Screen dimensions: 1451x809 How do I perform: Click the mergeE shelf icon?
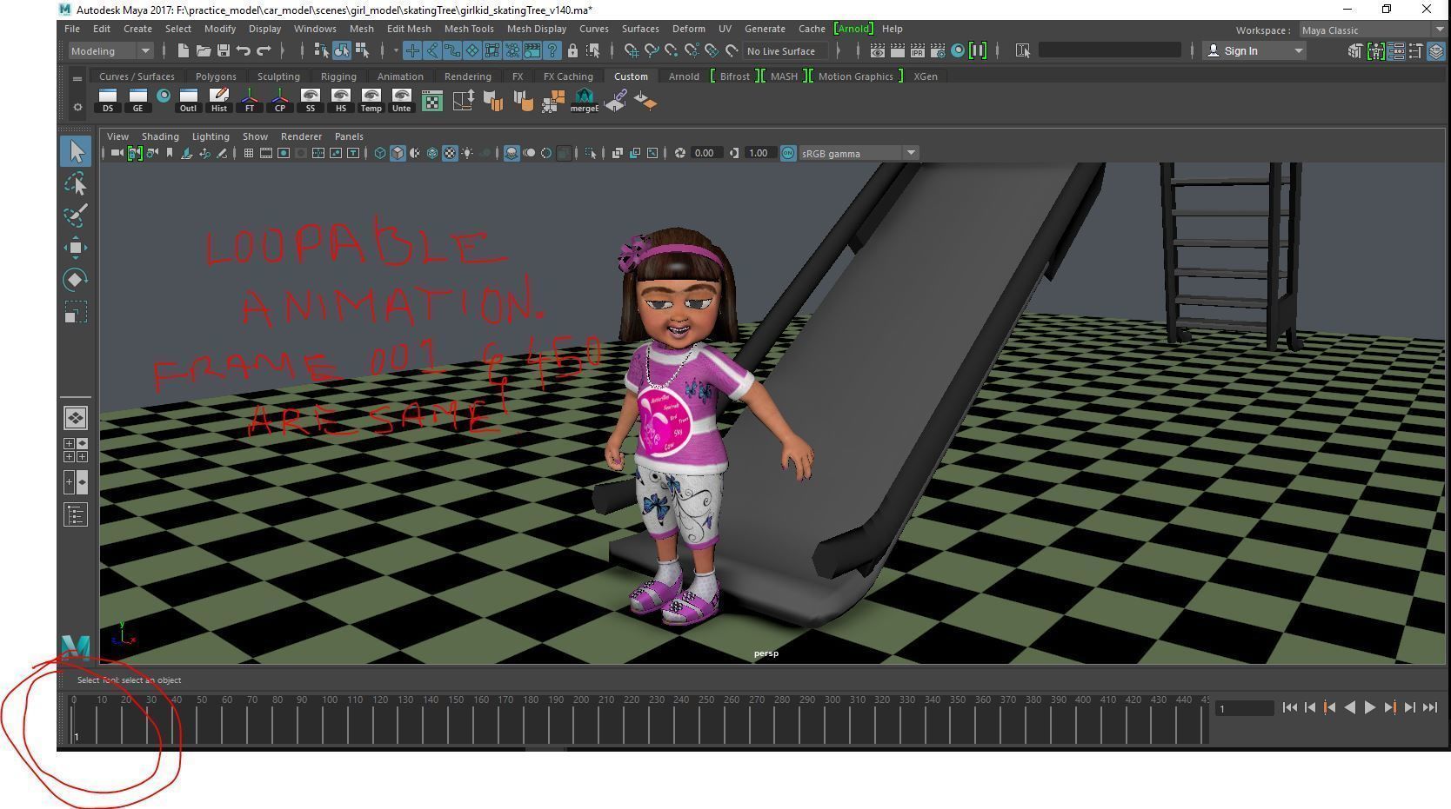pyautogui.click(x=584, y=101)
